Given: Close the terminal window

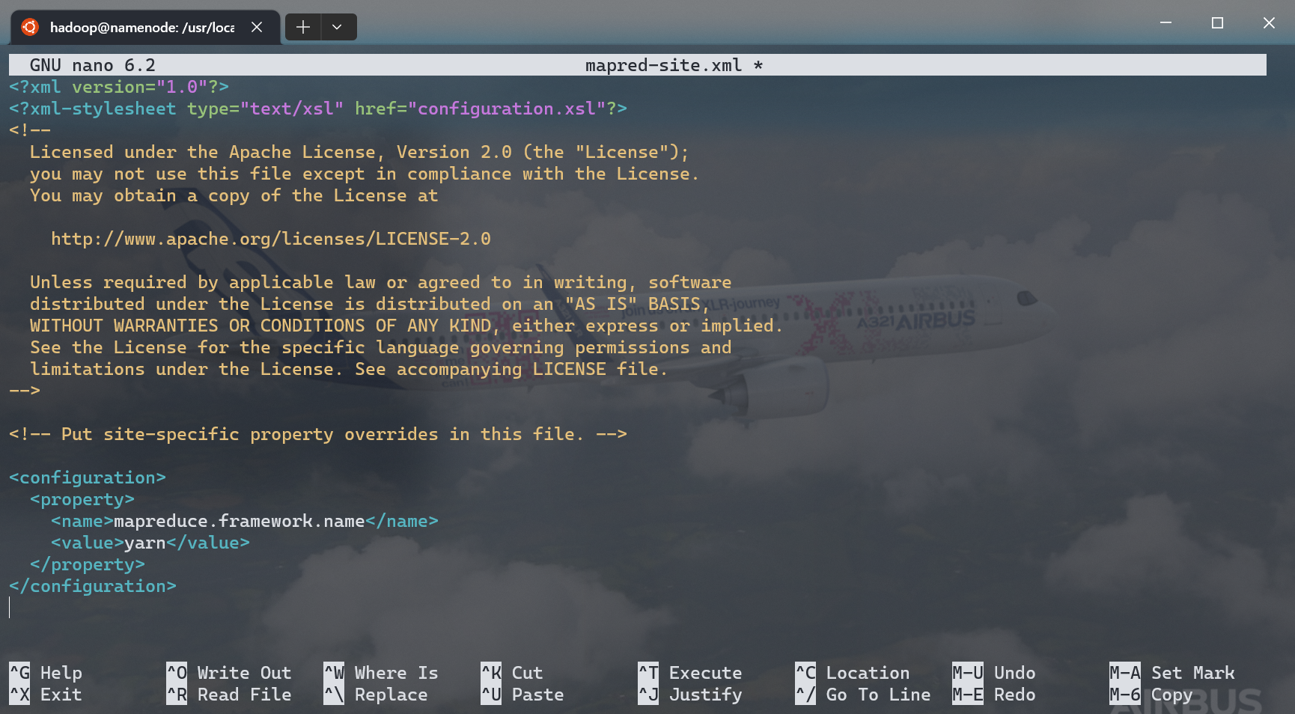Looking at the screenshot, I should (x=1269, y=23).
